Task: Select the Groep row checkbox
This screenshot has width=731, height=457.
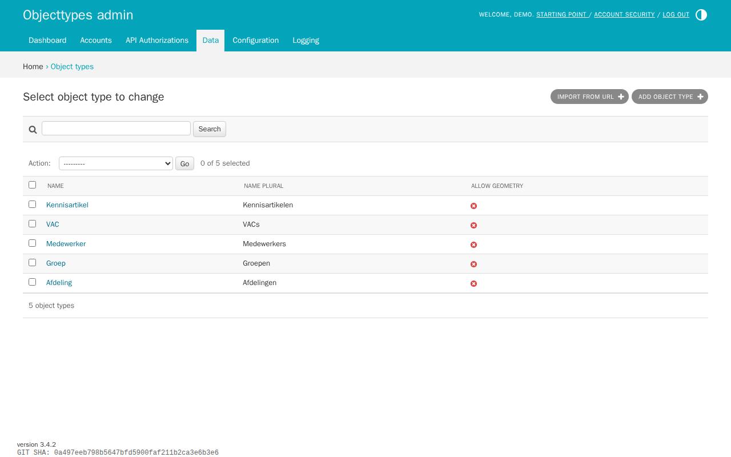Action: 32,262
